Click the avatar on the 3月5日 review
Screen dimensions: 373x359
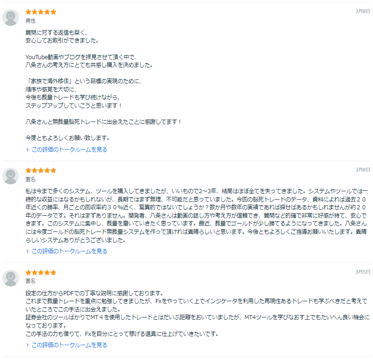click(x=11, y=278)
